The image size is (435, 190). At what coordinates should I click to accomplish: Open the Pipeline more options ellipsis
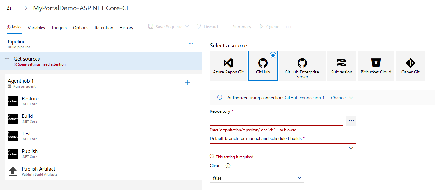pos(191,43)
